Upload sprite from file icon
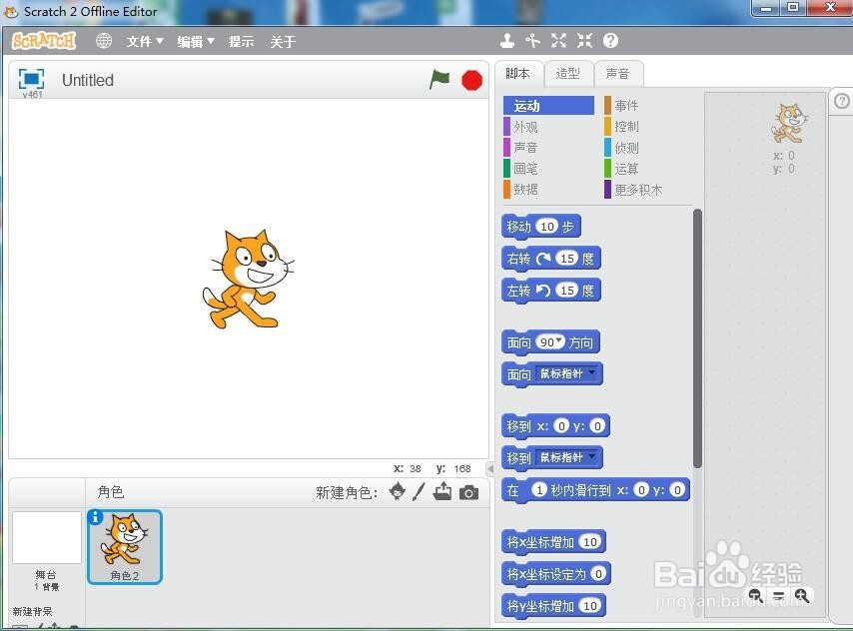Screen dimensions: 853x631 click(442, 491)
